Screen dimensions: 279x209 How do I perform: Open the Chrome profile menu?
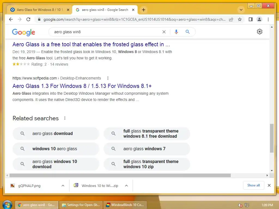pos(259,19)
